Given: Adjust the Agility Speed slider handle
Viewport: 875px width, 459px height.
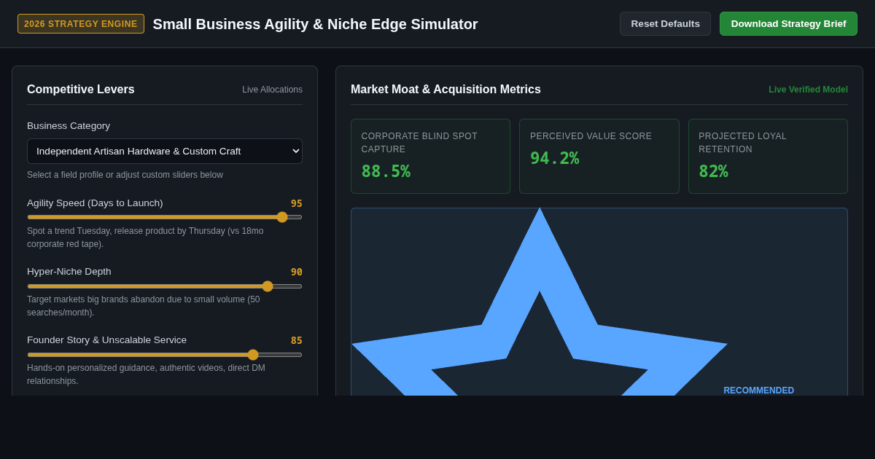Looking at the screenshot, I should point(282,217).
